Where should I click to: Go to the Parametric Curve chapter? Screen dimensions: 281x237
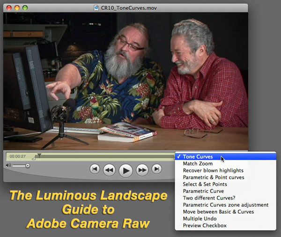[x=225, y=191]
